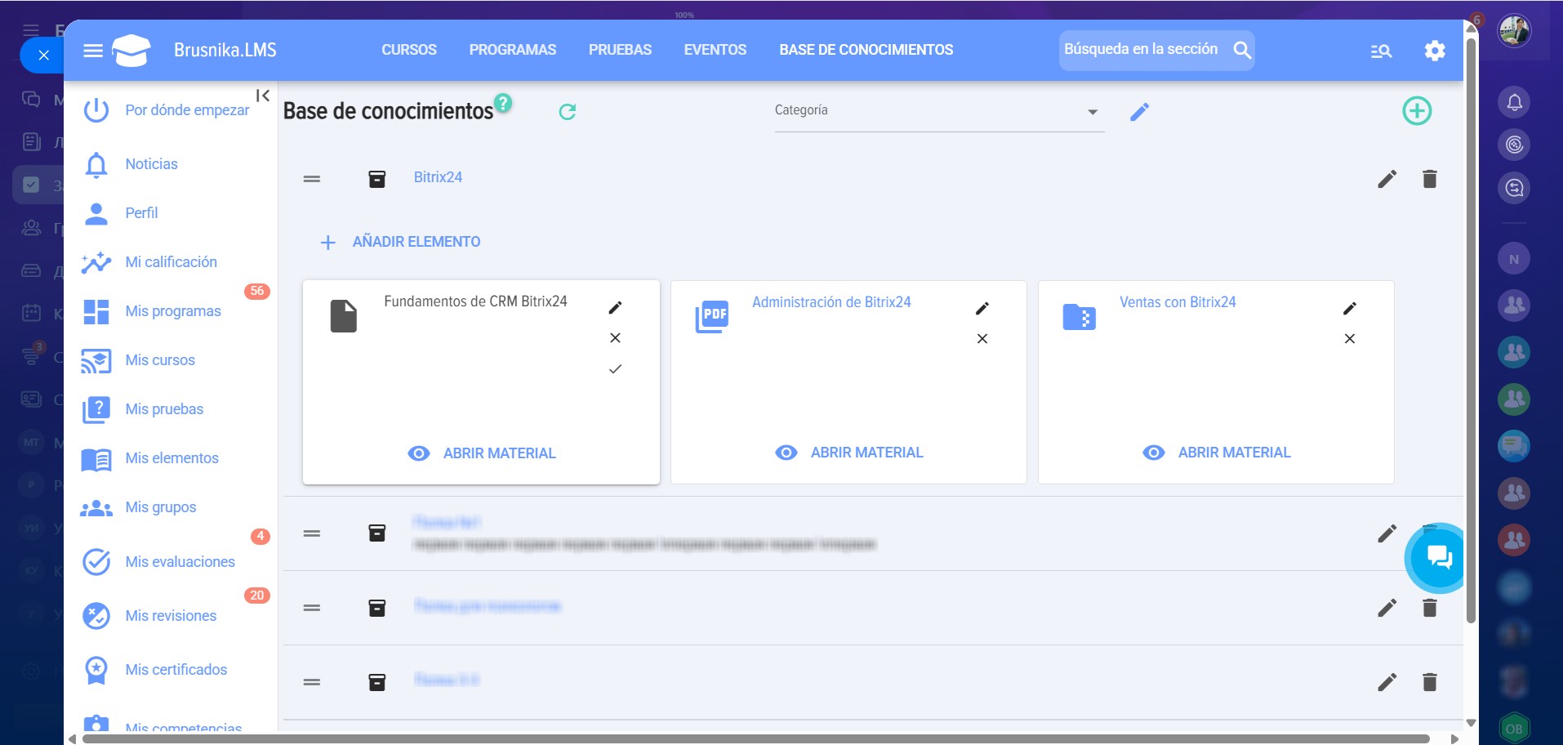Image resolution: width=1563 pixels, height=745 pixels.
Task: Delete the Bitrix24 category with trash icon
Action: [x=1429, y=179]
